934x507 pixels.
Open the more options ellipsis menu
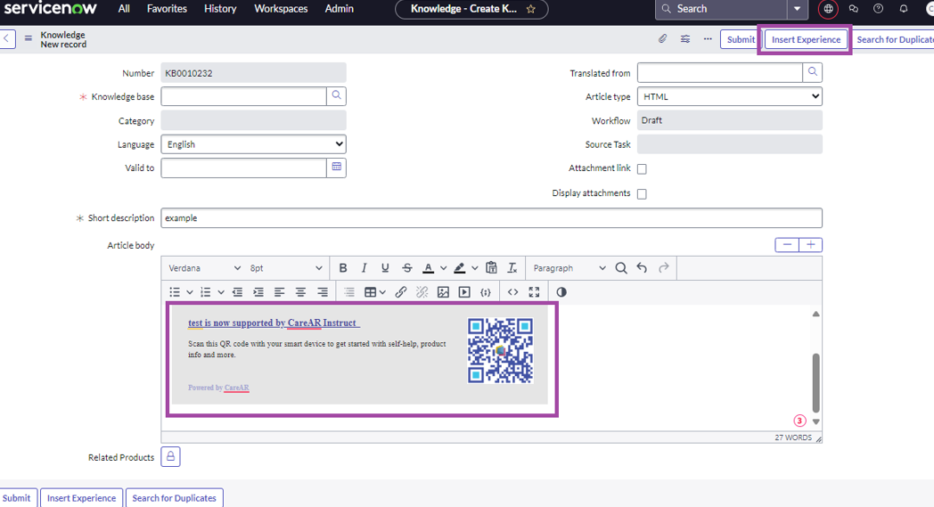(708, 38)
